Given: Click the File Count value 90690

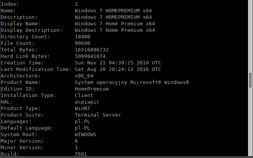Looking at the screenshot, I should (x=83, y=43).
